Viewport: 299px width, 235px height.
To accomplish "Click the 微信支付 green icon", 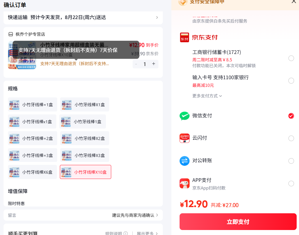I will coord(184,116).
